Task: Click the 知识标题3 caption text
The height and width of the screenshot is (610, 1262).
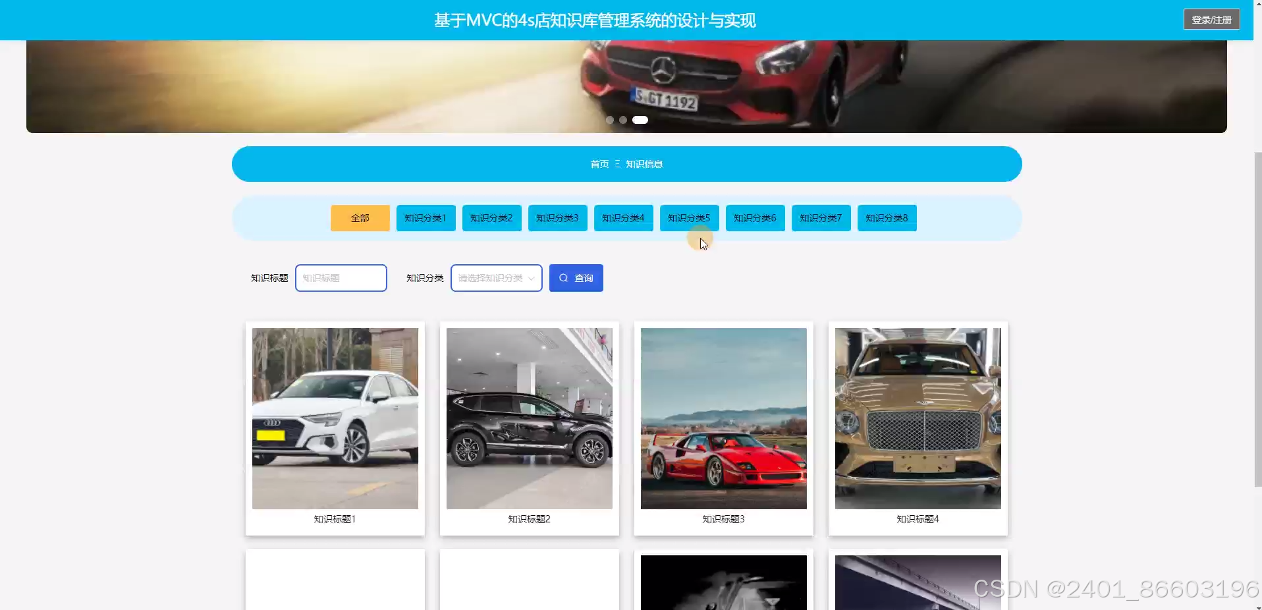Action: tap(724, 519)
